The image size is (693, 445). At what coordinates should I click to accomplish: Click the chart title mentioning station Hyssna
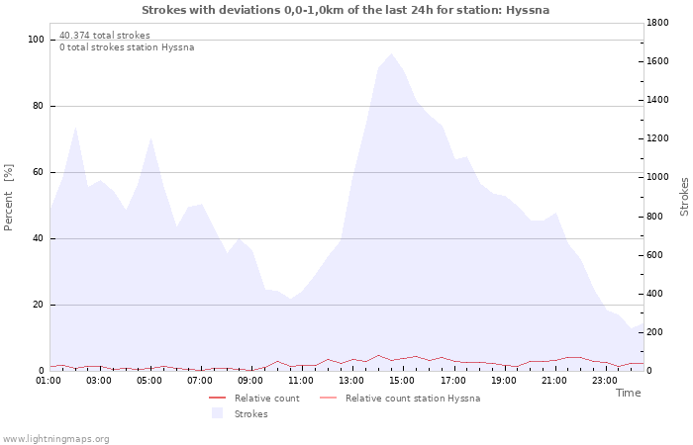[346, 10]
